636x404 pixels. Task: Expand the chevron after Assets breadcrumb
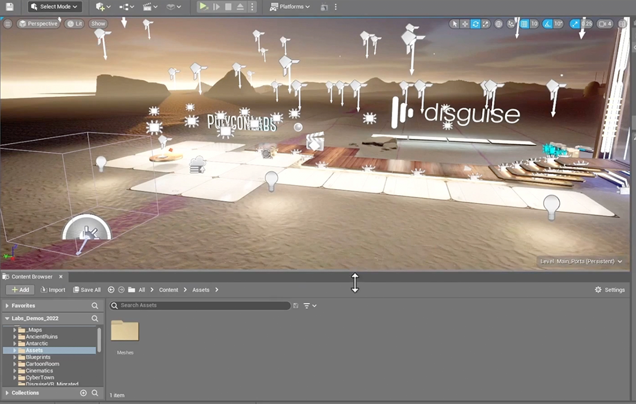[217, 290]
